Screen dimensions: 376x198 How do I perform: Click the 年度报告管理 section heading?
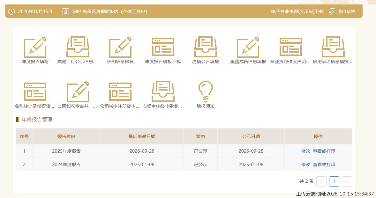[x=37, y=120]
